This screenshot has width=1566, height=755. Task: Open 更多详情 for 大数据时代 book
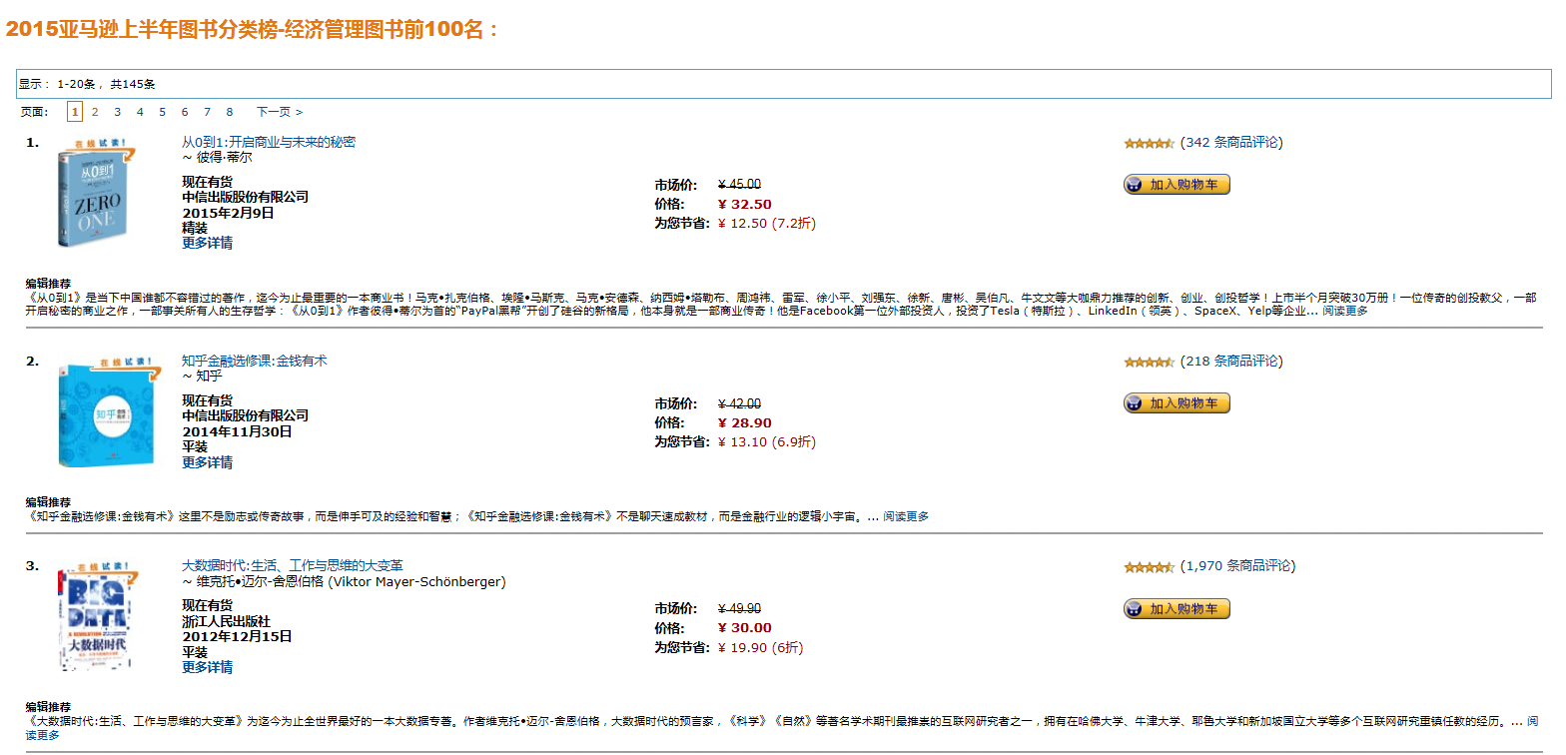click(x=208, y=667)
